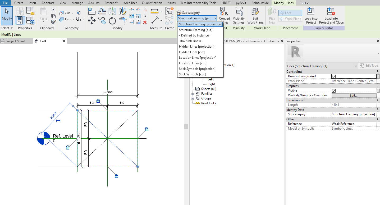Click the Edit Work Plane icon

255,16
